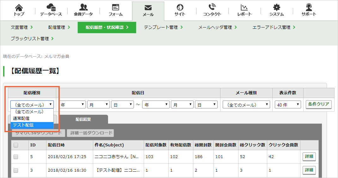Open 詳細 for the 17:25 delivery
Viewport: 338px width, 178px height.
pyautogui.click(x=309, y=157)
